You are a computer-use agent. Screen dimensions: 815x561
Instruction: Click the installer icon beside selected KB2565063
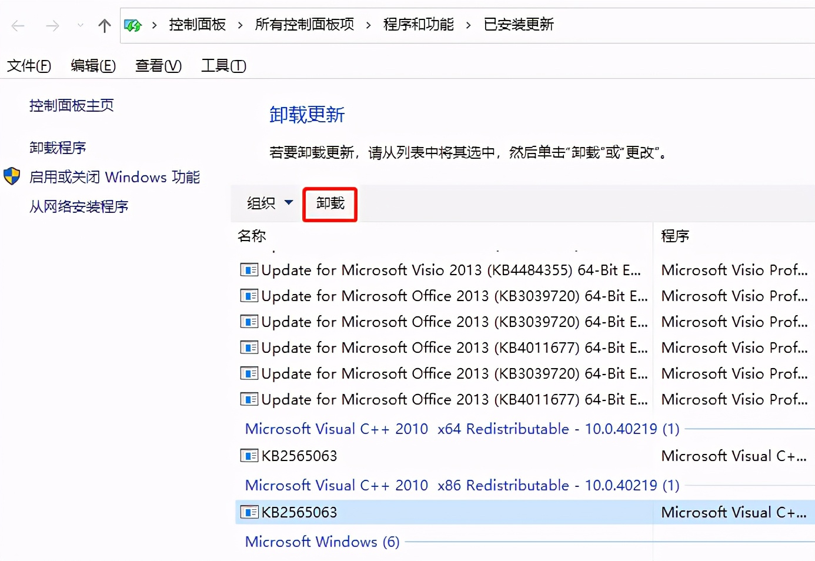tap(249, 512)
